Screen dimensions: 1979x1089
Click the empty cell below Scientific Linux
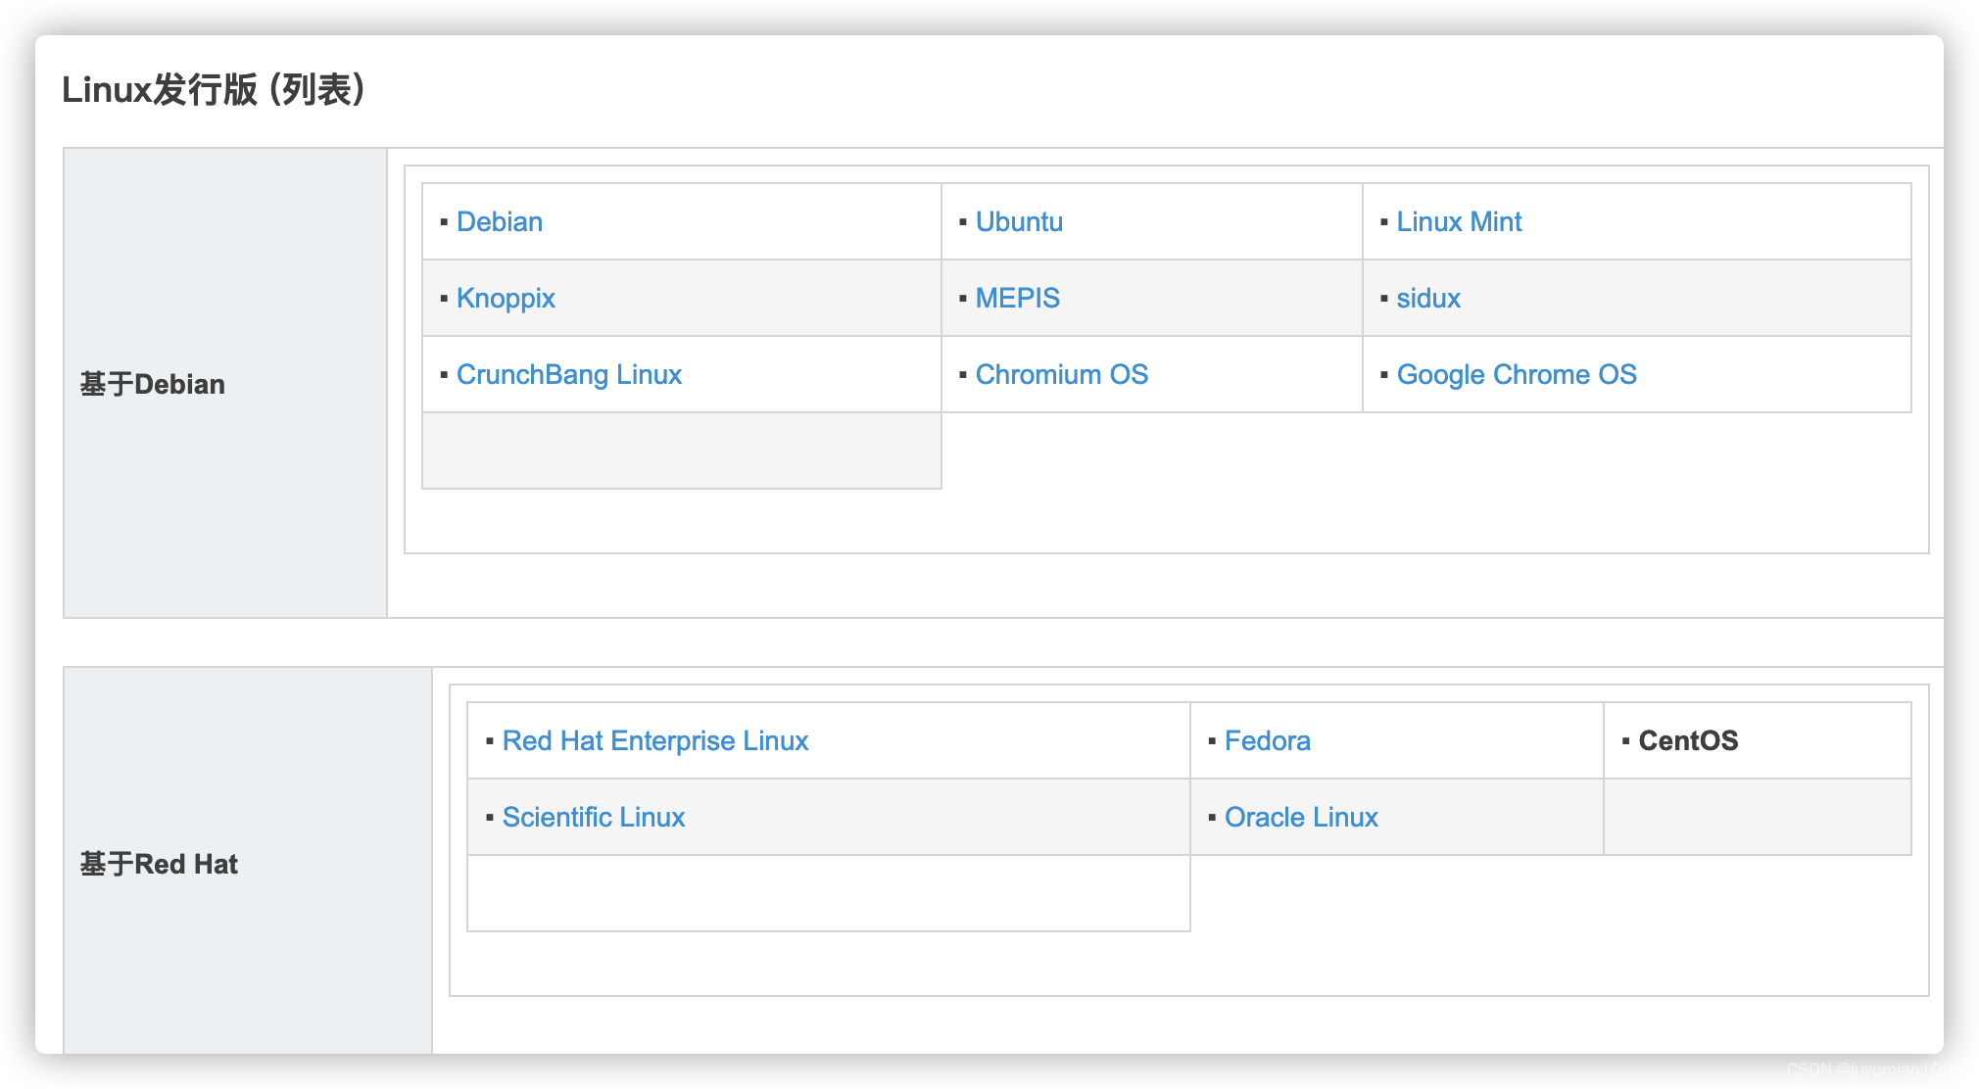pos(828,893)
